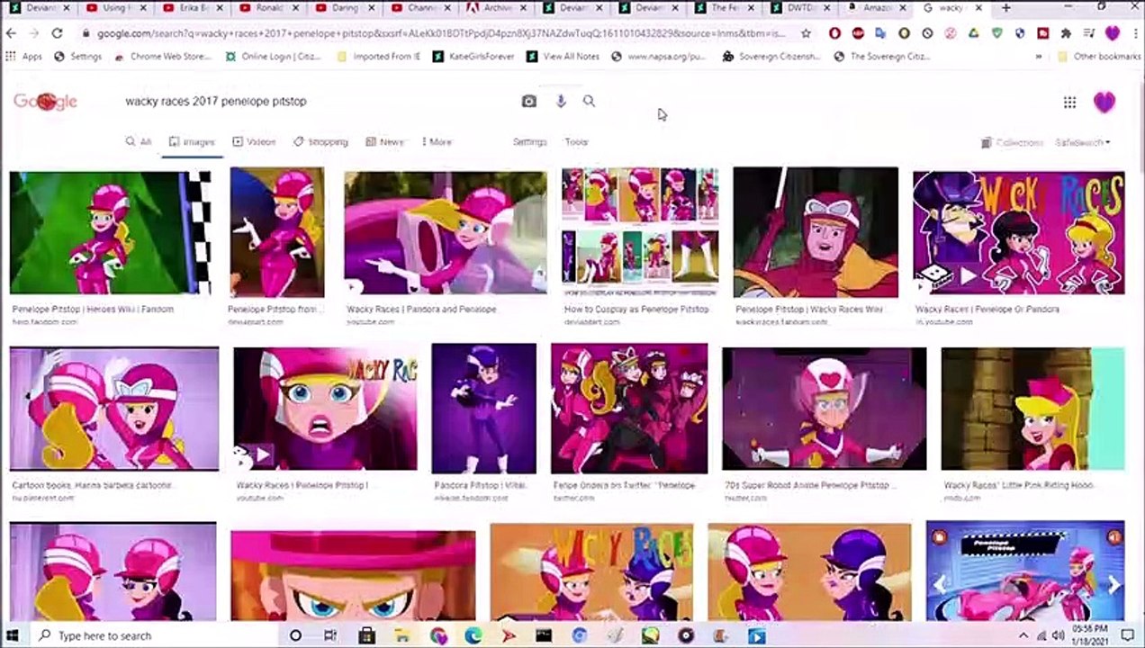Open a new browser tab

pyautogui.click(x=1005, y=8)
